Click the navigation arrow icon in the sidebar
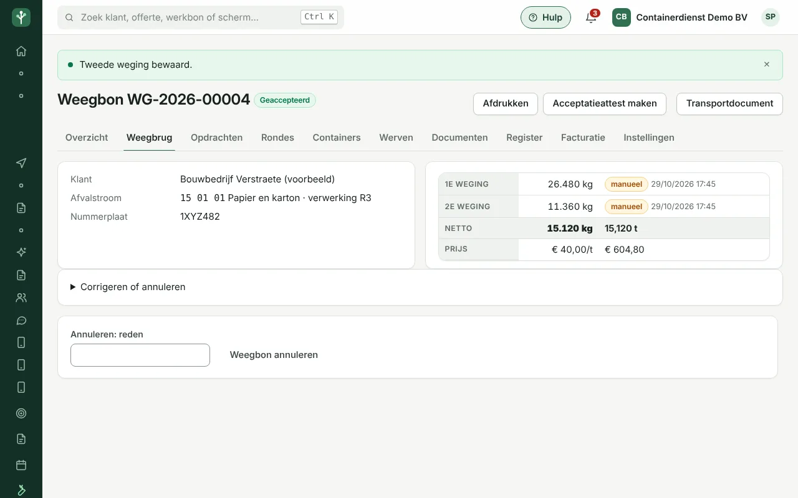Viewport: 798px width, 498px height. tap(21, 163)
